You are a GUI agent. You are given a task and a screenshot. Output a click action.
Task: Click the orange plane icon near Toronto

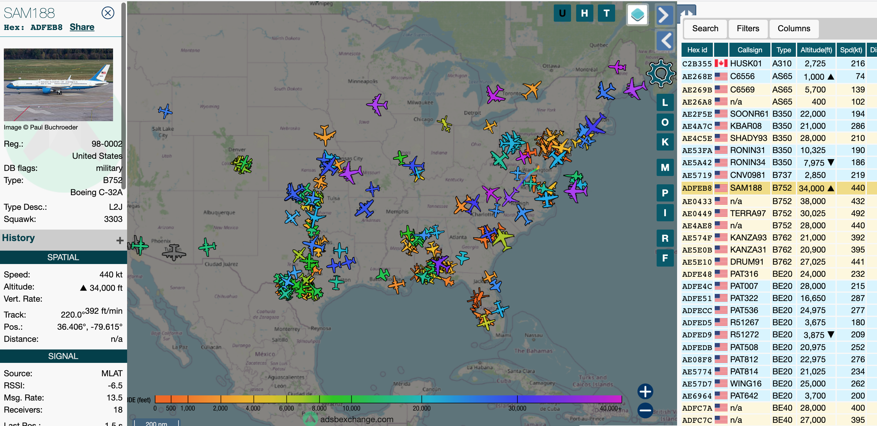(532, 89)
